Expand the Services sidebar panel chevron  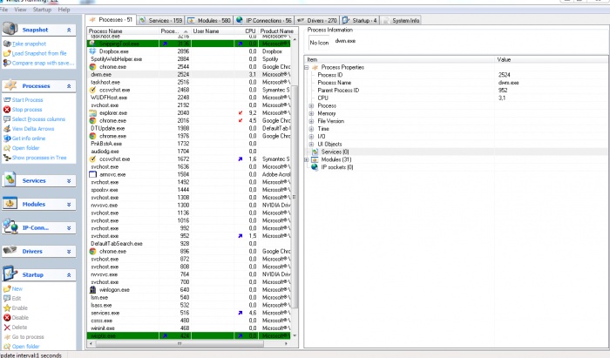69,181
